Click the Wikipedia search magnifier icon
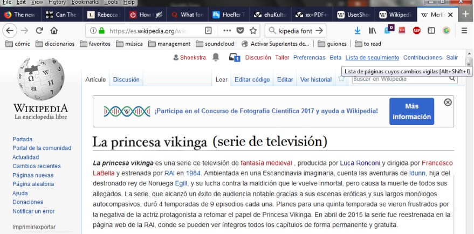Viewport: 474px width, 234px height. (x=452, y=79)
